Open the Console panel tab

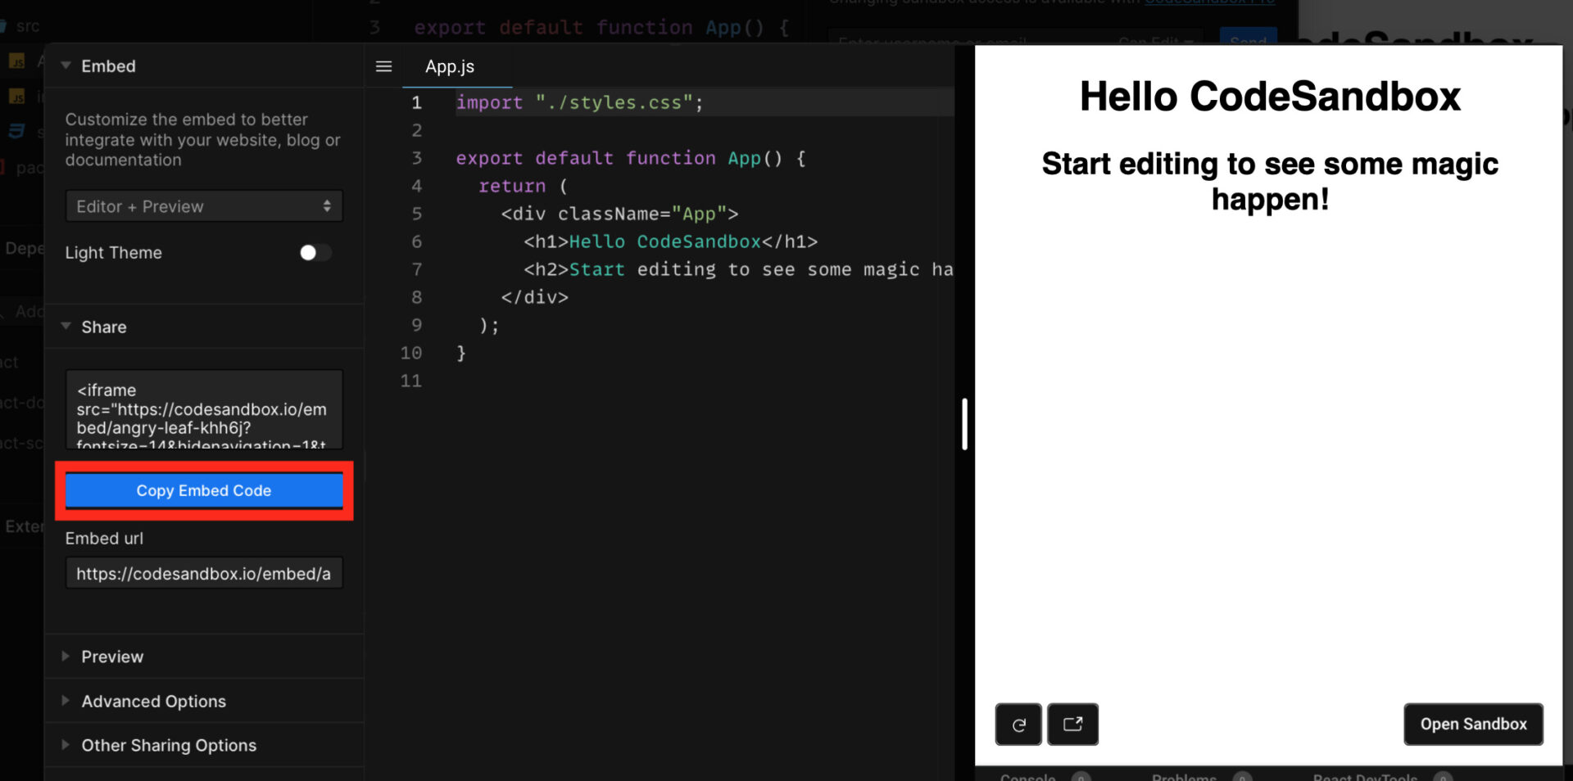[x=1027, y=778]
